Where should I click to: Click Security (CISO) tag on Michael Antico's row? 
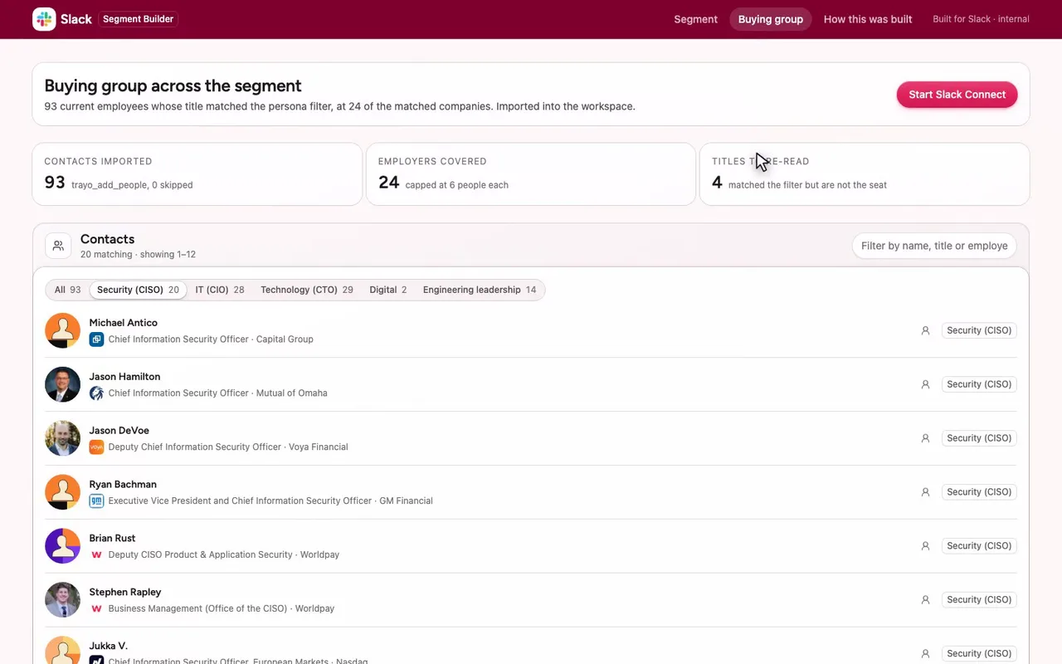point(979,330)
